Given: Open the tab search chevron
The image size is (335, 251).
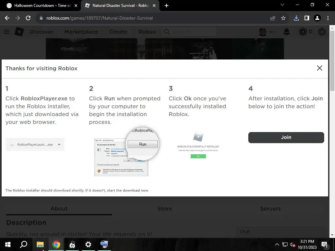Looking at the screenshot, I should pyautogui.click(x=282, y=5).
